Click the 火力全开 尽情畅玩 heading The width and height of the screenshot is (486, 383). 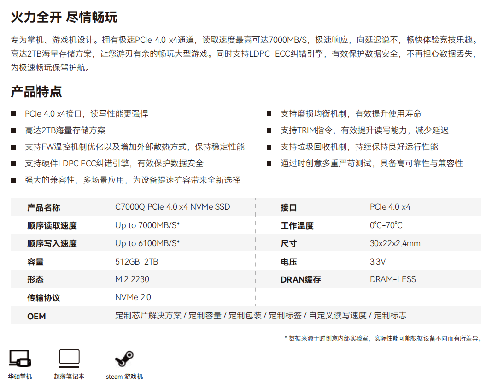click(x=64, y=17)
